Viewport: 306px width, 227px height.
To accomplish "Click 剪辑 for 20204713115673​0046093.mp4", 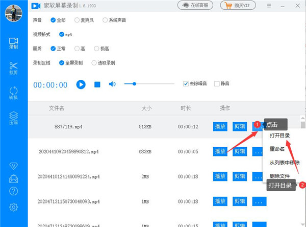I will click(240, 201).
